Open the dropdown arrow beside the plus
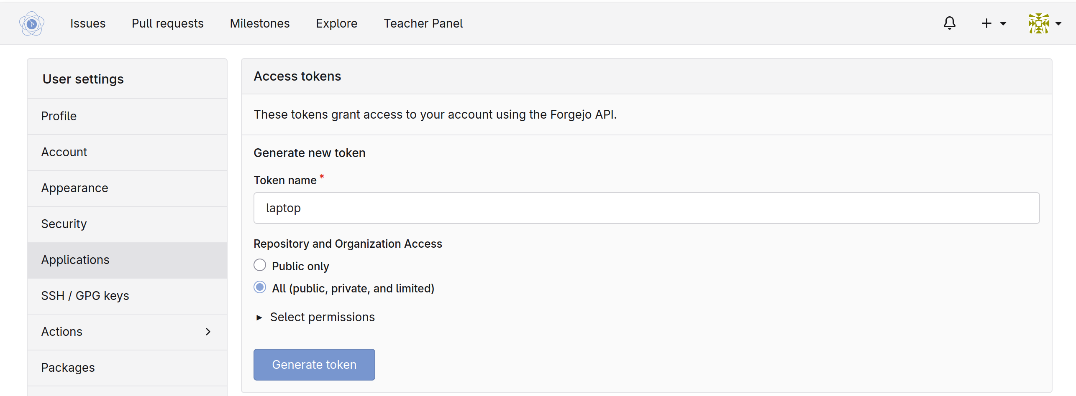1076x396 pixels. 1003,24
